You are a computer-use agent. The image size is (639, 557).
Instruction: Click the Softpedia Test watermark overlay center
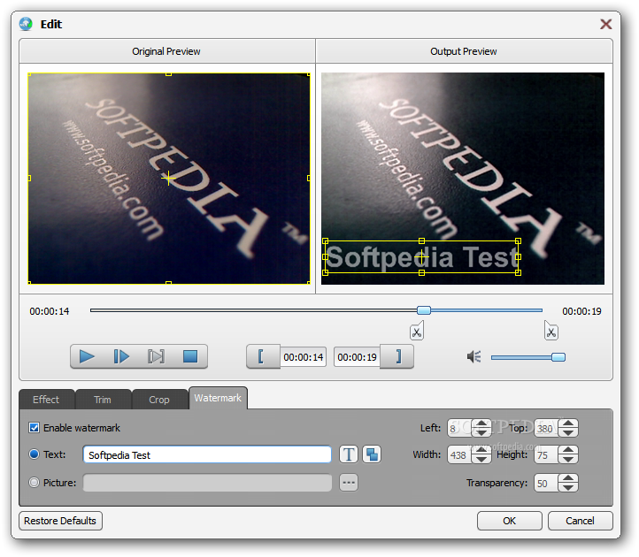422,257
